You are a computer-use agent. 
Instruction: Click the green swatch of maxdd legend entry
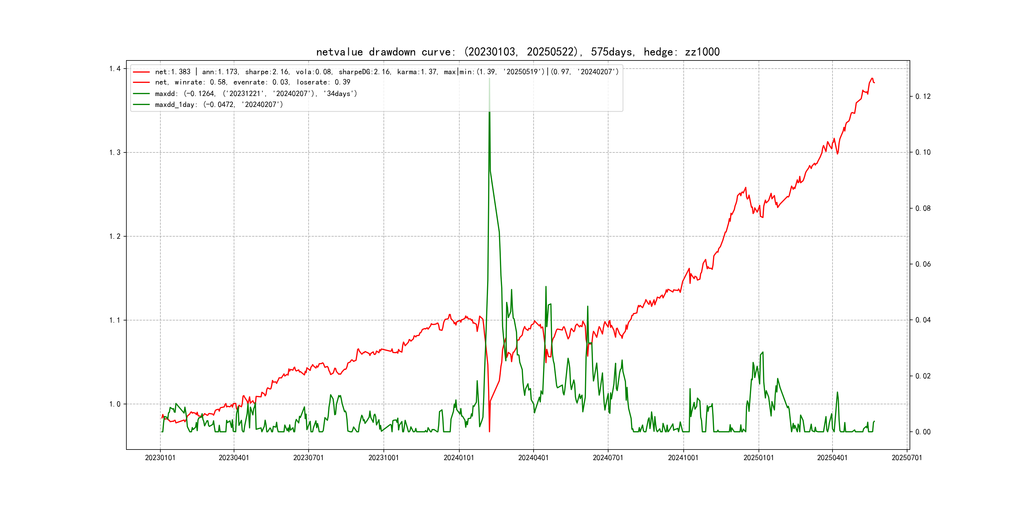pyautogui.click(x=141, y=94)
